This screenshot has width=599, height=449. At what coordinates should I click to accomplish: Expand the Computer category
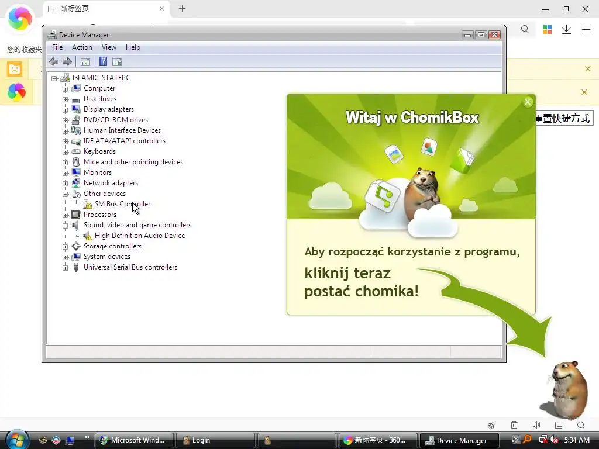(66, 89)
